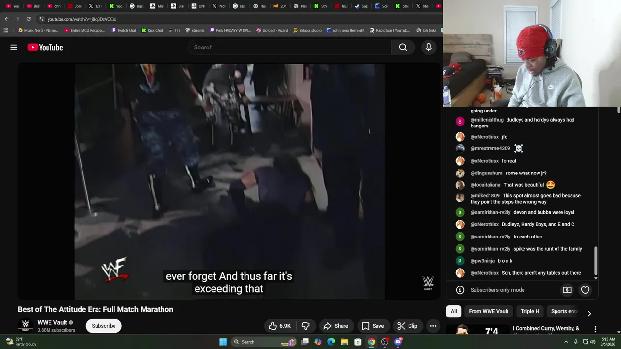Open the streams bookmark
This screenshot has width=621, height=349.
(195, 30)
